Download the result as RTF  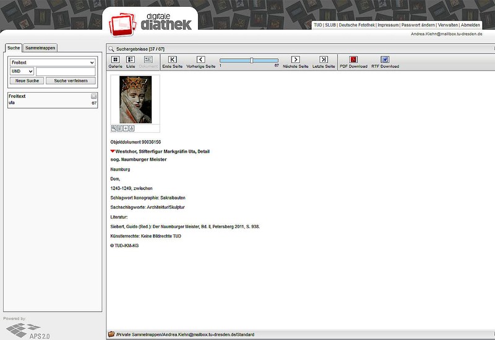(385, 61)
